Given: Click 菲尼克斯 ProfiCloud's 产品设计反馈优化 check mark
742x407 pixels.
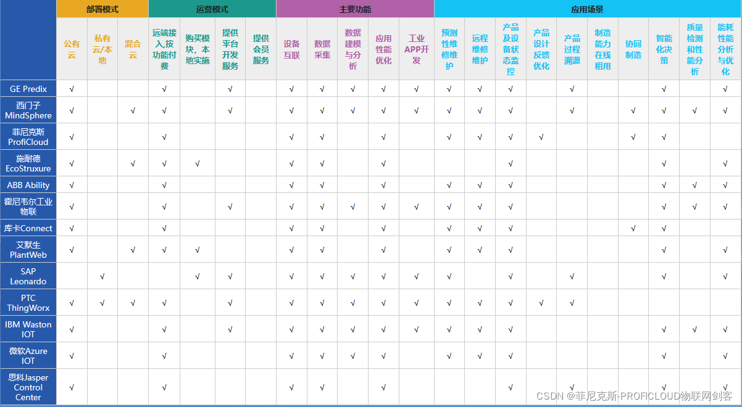Looking at the screenshot, I should click(541, 138).
